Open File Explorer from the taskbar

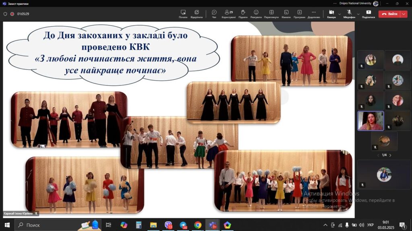coord(153,225)
